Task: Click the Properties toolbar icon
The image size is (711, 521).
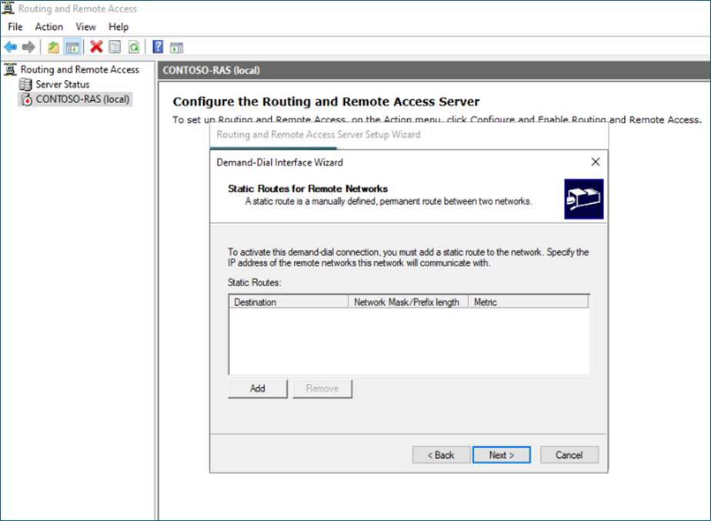Action: tap(115, 47)
